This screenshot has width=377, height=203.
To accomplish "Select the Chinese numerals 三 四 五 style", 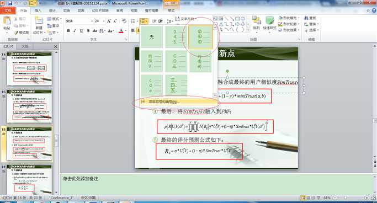I will point(176,86).
